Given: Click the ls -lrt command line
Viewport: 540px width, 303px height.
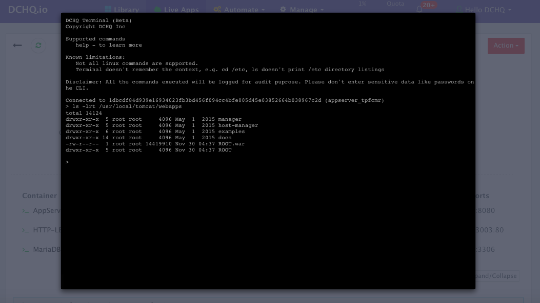Looking at the screenshot, I should click(x=124, y=106).
